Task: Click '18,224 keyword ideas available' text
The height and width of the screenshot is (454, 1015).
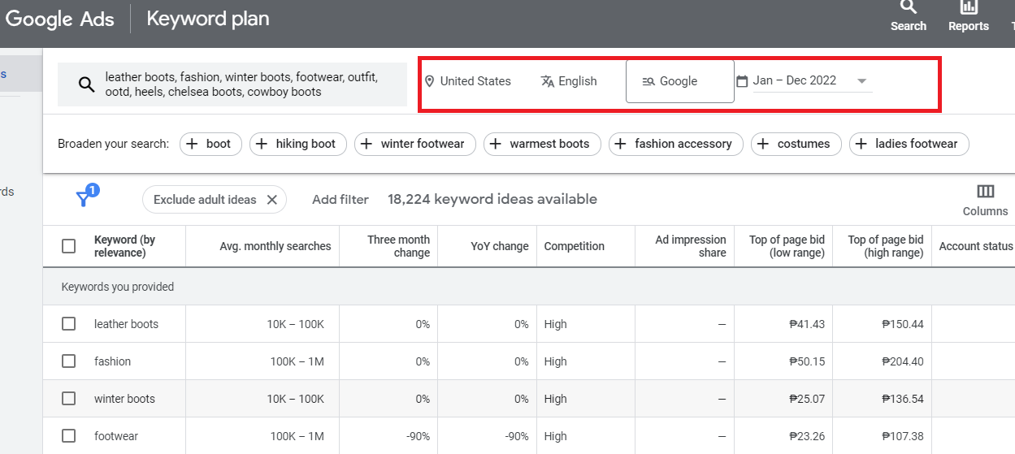Action: pyautogui.click(x=492, y=199)
